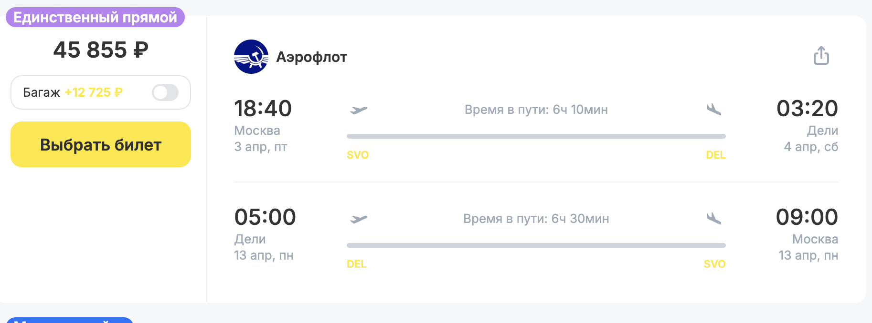872x323 pixels.
Task: Click the landing plane icon for the 03:20 arrival
Action: click(x=713, y=110)
